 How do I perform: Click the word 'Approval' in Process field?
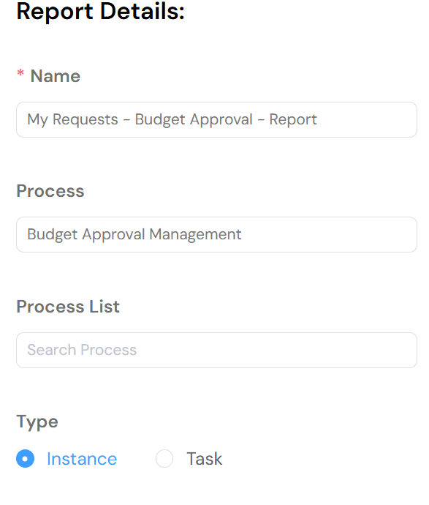click(113, 235)
